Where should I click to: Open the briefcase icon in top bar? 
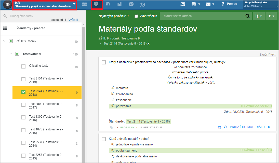tap(84, 4)
